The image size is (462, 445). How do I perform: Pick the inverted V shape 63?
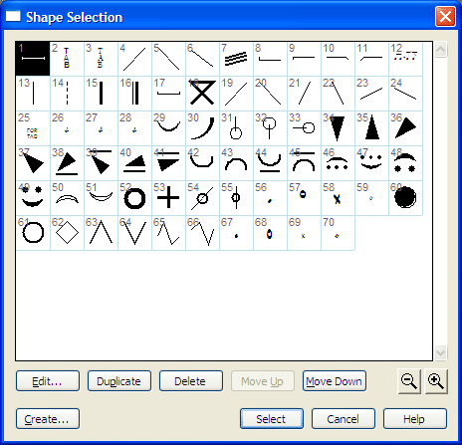pos(101,233)
